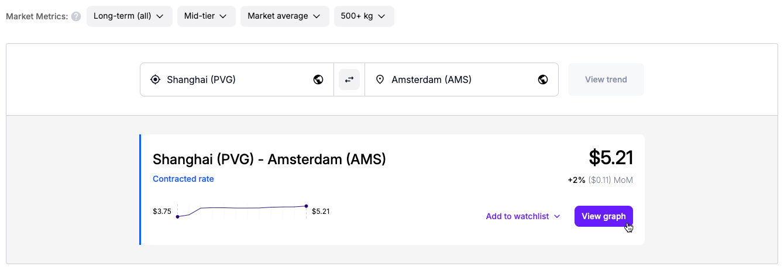Viewport: 784px width, 270px height.
Task: Click the Contracted rate link
Action: [x=183, y=179]
